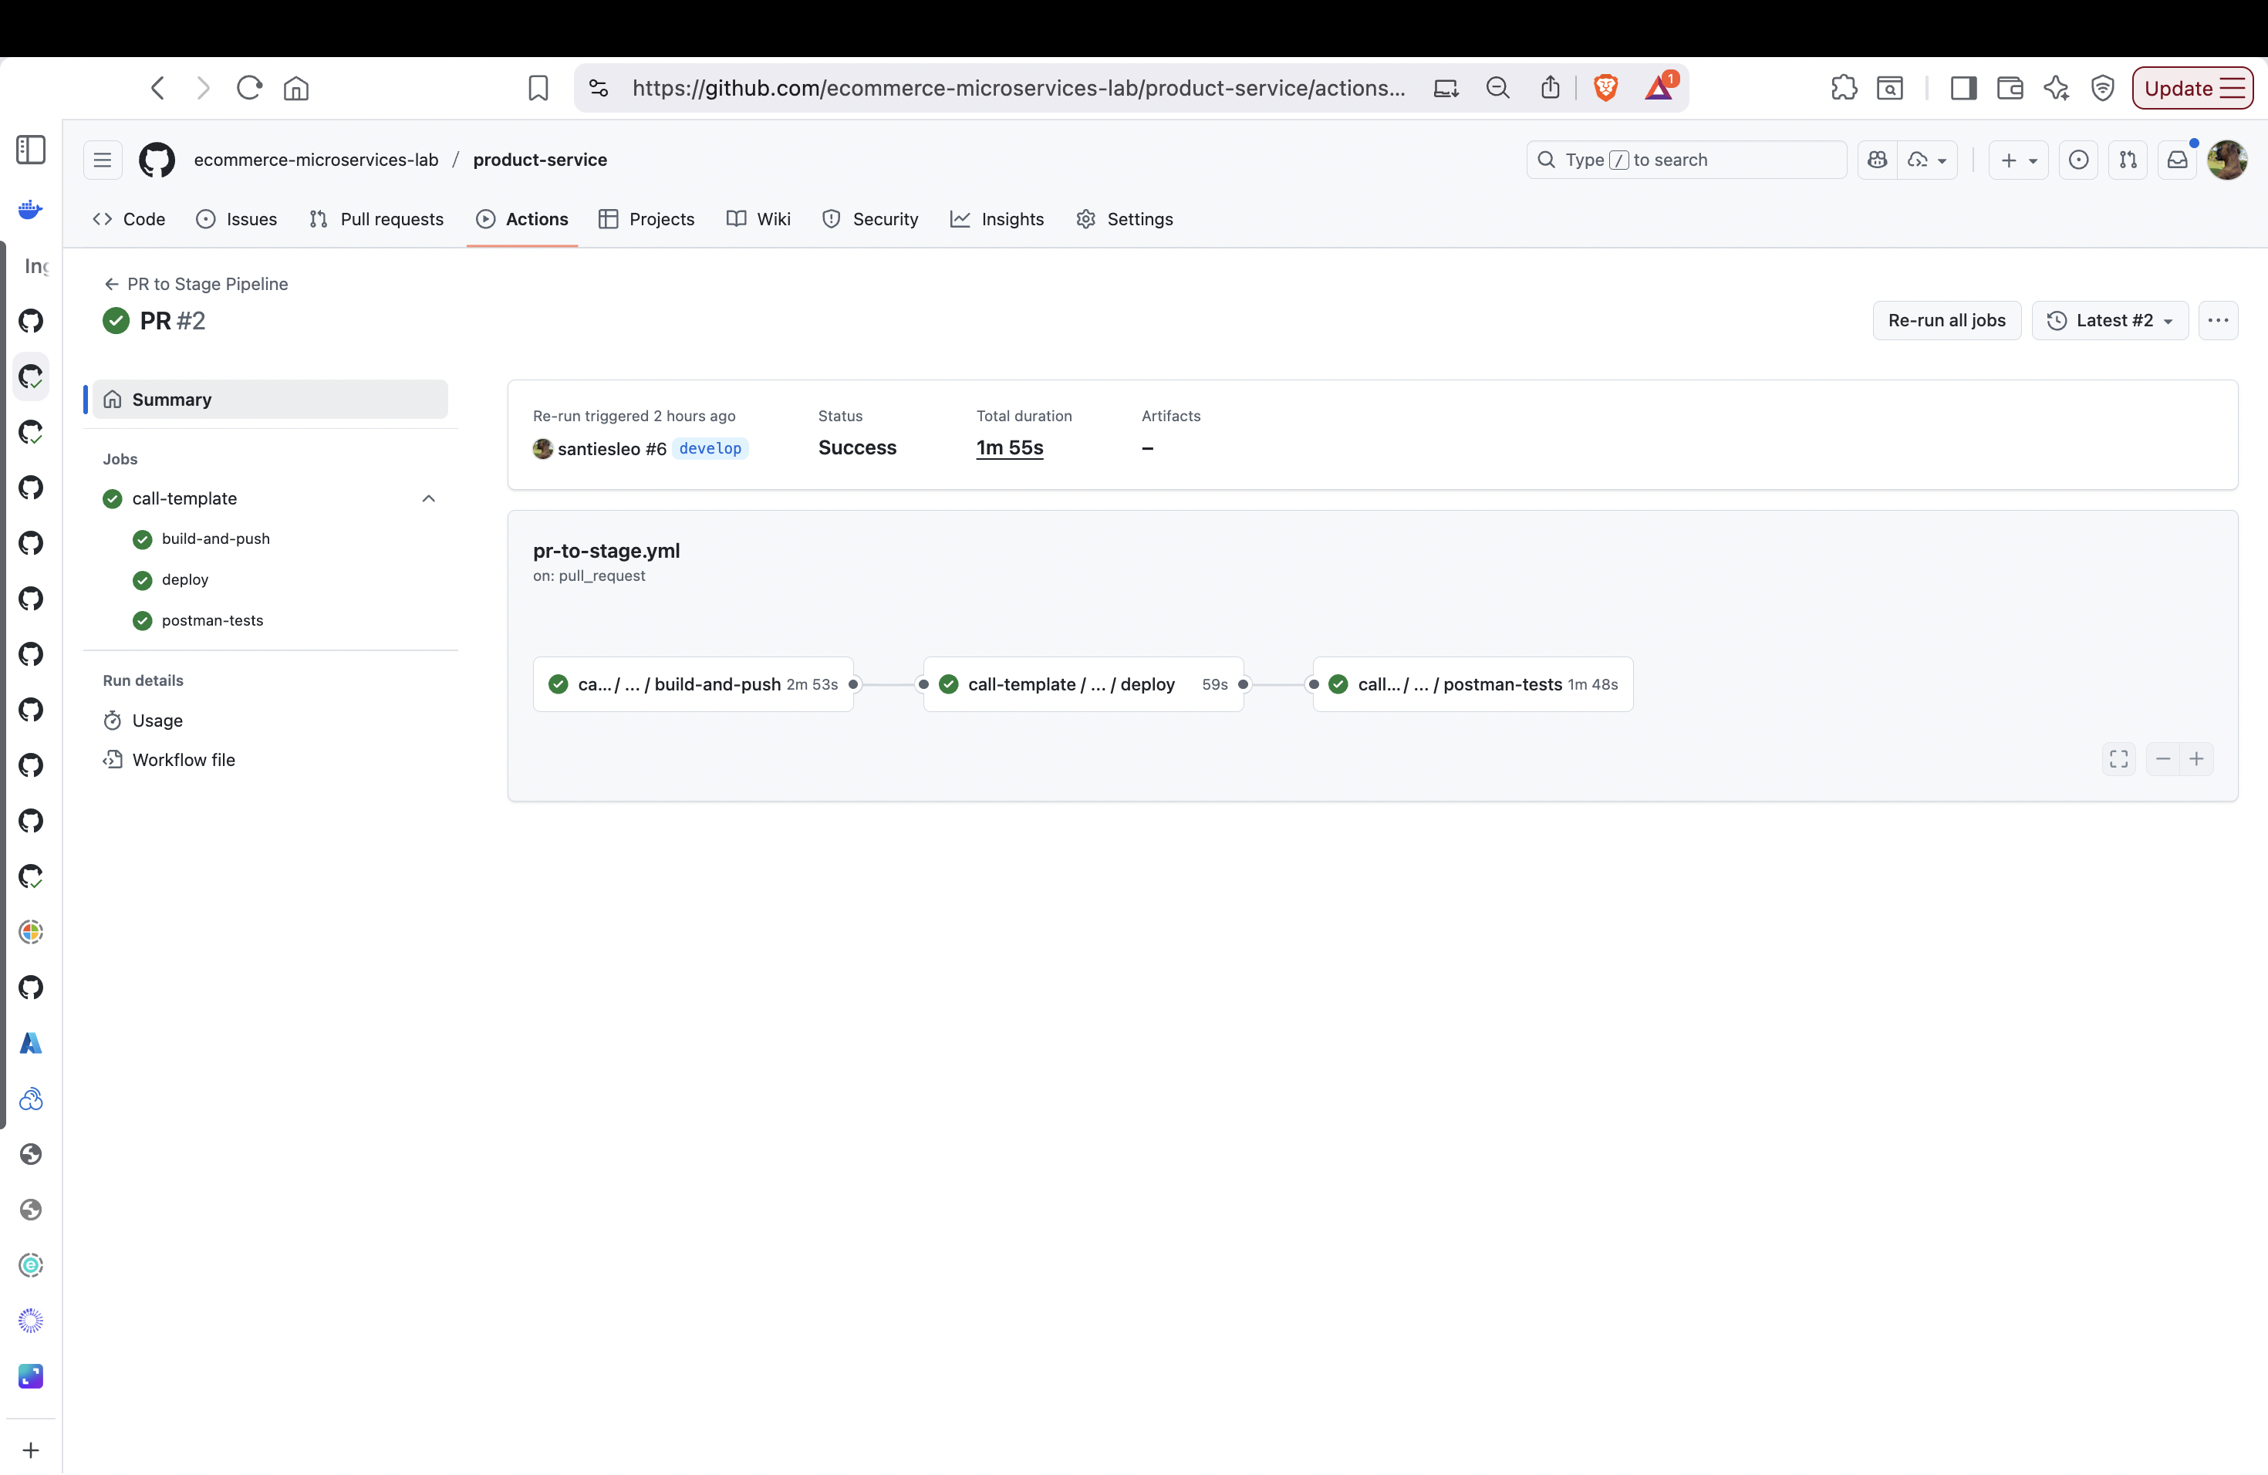This screenshot has width=2268, height=1475.
Task: Open the user profile avatar menu
Action: point(2227,160)
